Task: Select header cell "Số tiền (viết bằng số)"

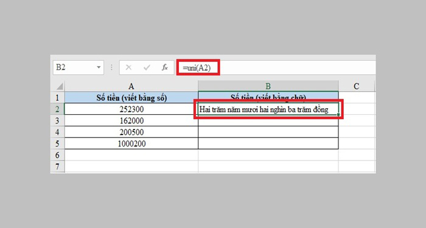Action: [x=131, y=97]
